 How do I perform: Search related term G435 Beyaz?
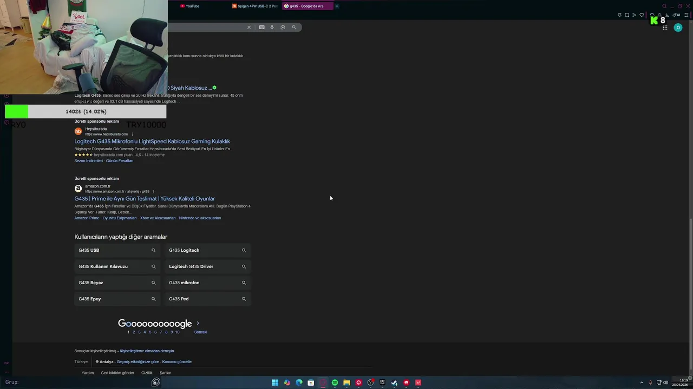click(x=117, y=283)
